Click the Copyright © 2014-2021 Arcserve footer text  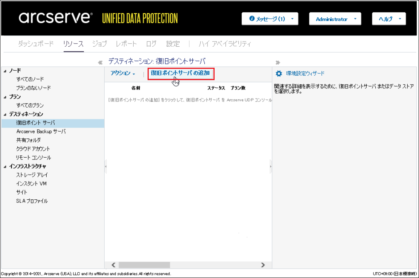86,274
